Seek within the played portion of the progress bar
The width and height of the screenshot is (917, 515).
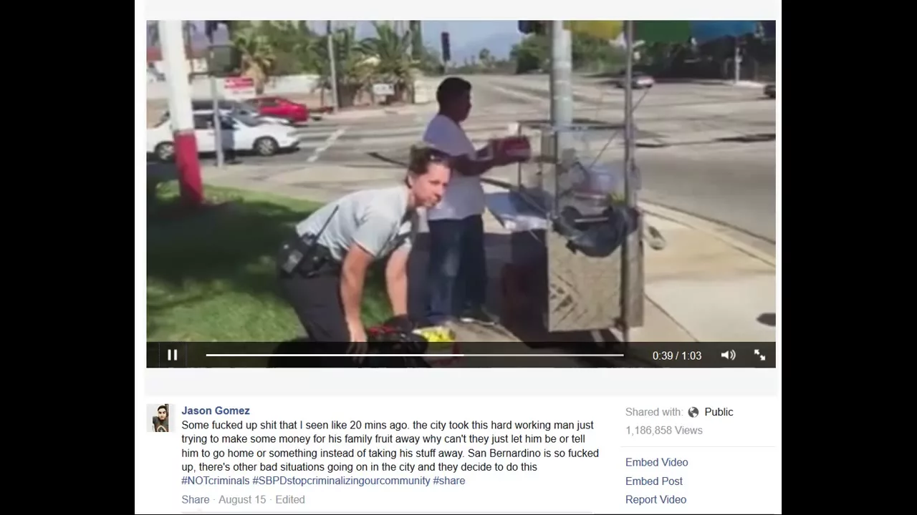coord(335,355)
